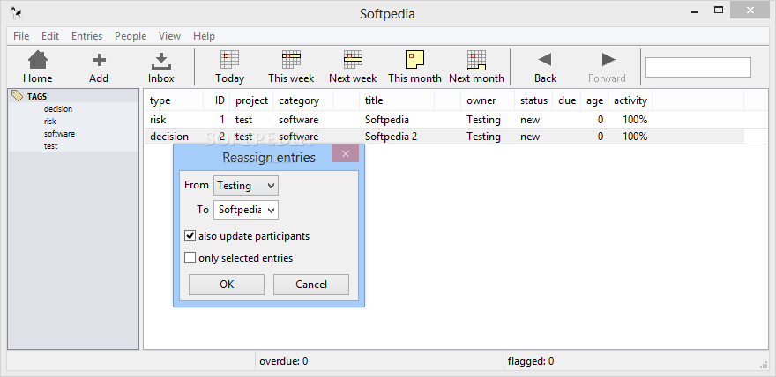Open the File menu
This screenshot has width=776, height=377.
21,36
